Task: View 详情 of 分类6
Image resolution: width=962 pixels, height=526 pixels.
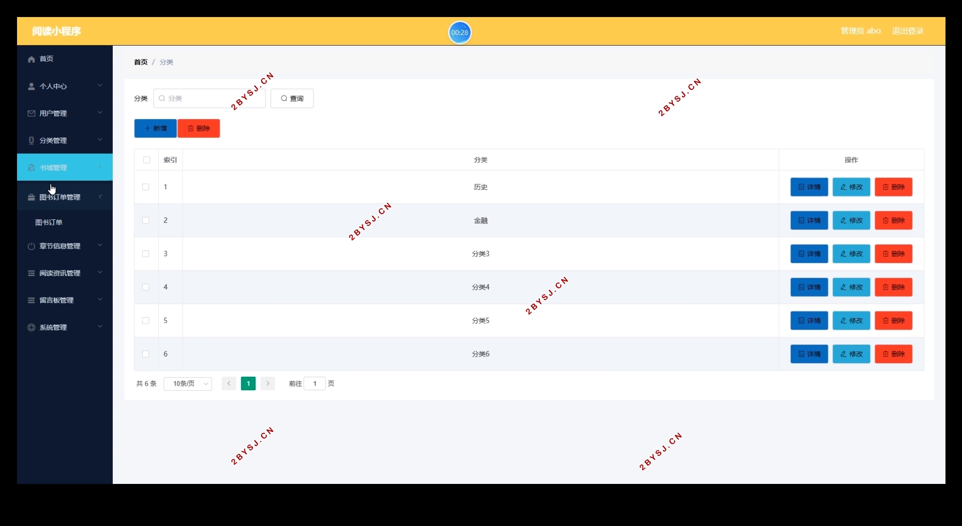Action: coord(809,354)
